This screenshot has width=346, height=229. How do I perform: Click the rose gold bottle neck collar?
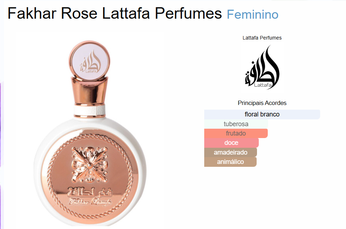pyautogui.click(x=89, y=91)
